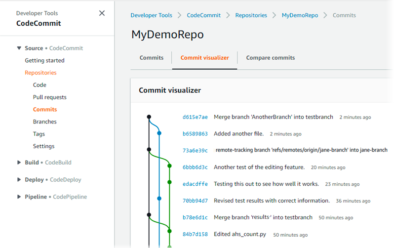
Task: Open Branches in the sidebar
Action: 45,122
